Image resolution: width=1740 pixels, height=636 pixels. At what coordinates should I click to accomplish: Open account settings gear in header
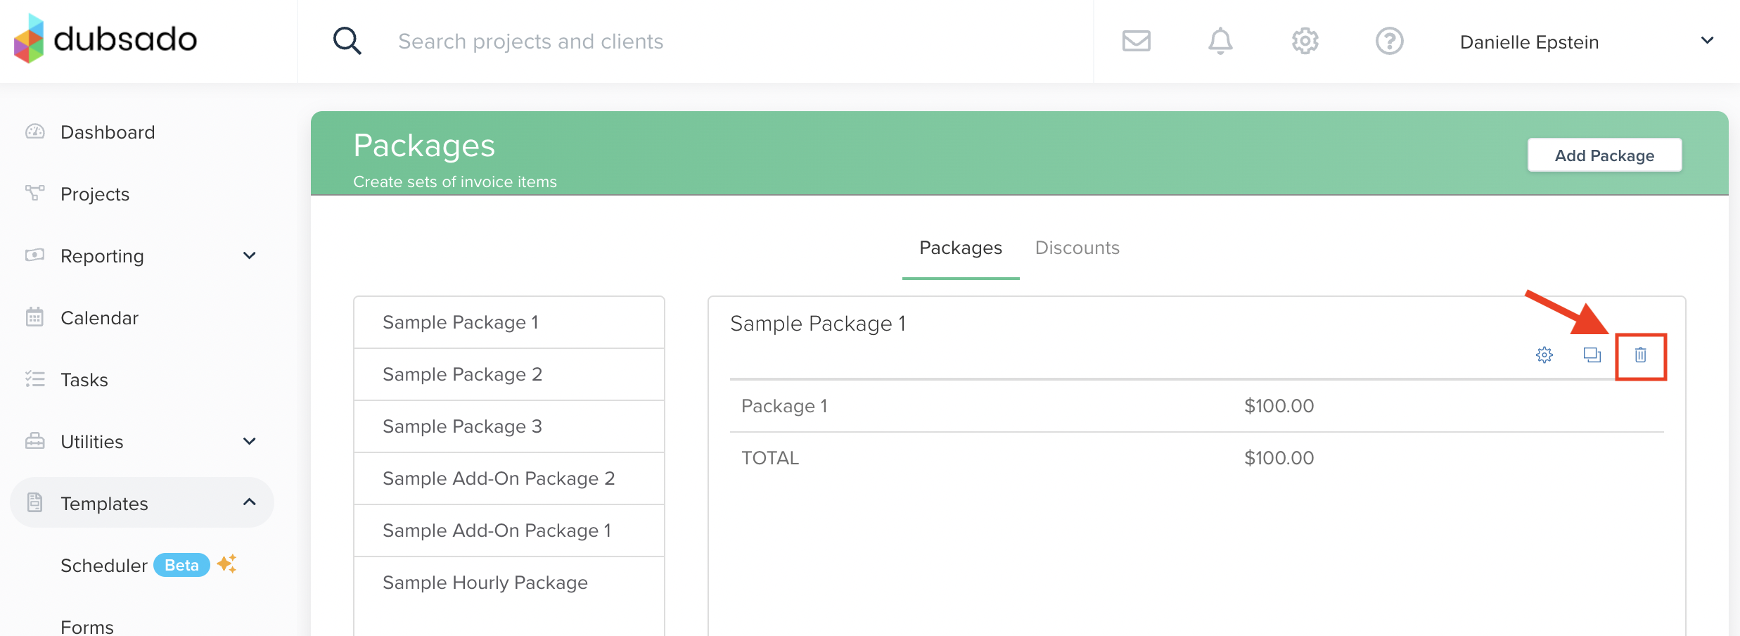point(1305,42)
